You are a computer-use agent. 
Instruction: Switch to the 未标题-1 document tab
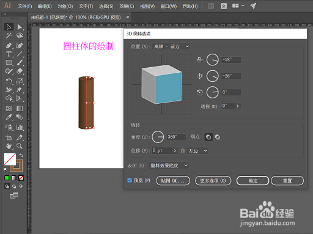coord(76,17)
